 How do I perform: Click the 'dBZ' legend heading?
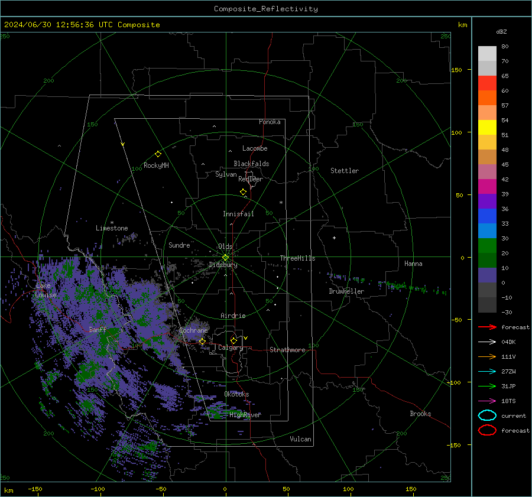point(501,31)
